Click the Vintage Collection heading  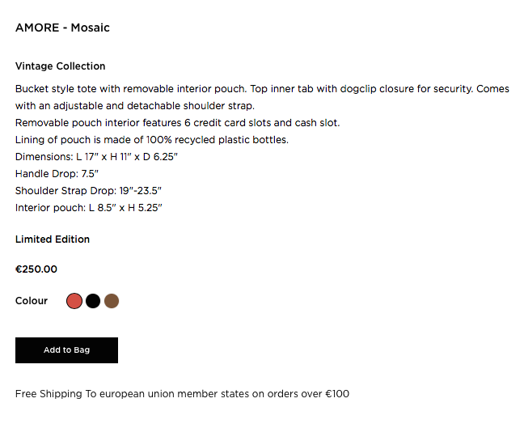click(61, 66)
